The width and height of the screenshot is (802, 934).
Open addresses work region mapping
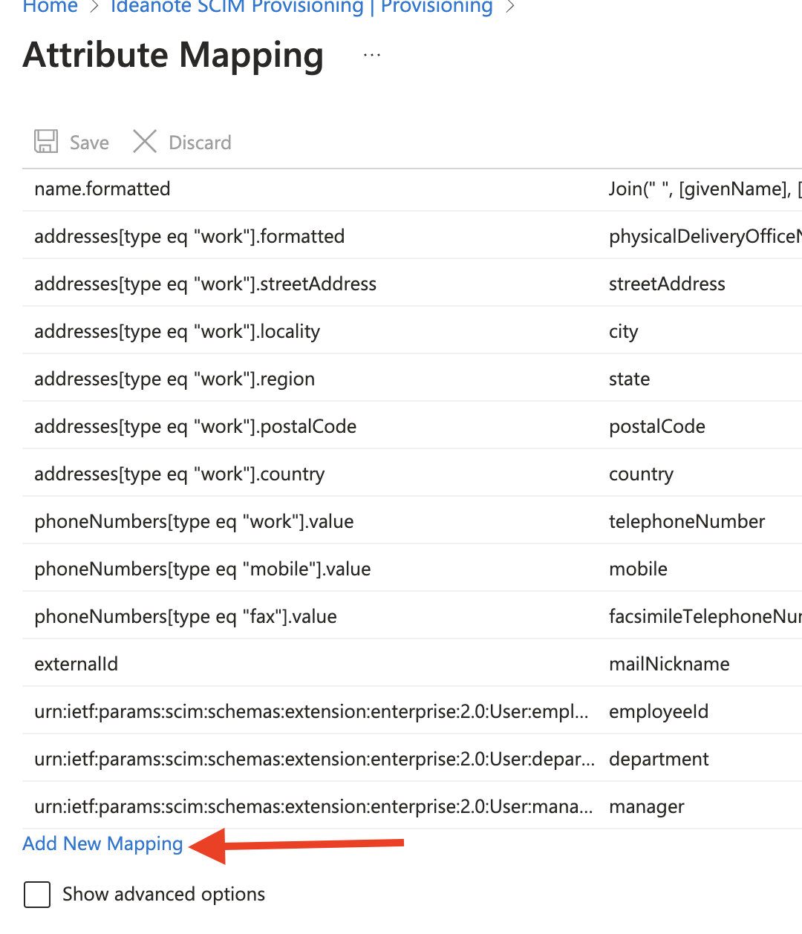click(175, 379)
